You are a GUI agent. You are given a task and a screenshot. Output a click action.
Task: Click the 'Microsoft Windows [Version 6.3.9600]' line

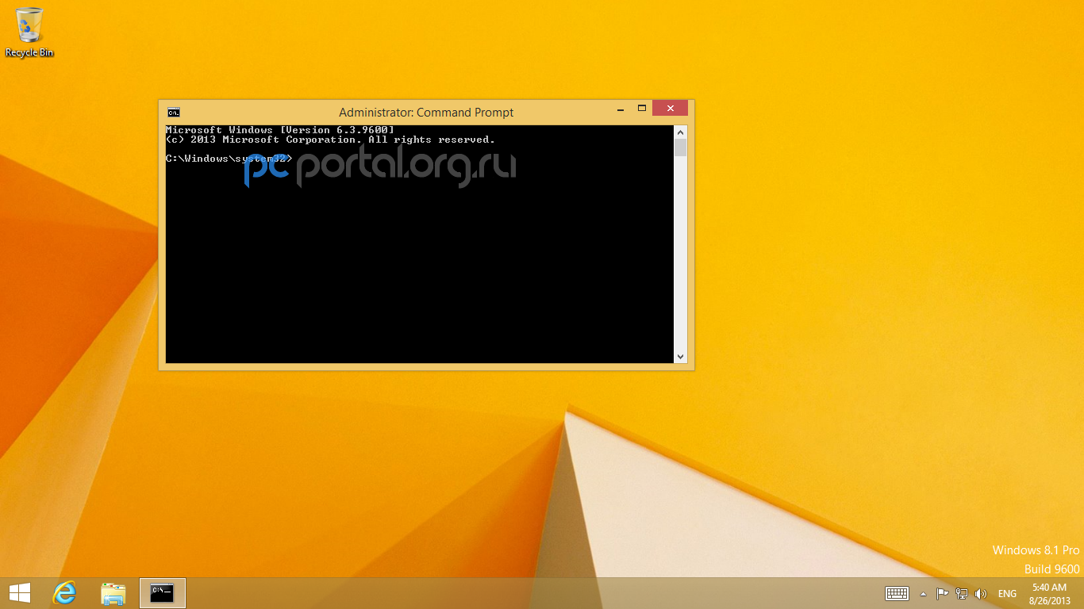pos(280,130)
